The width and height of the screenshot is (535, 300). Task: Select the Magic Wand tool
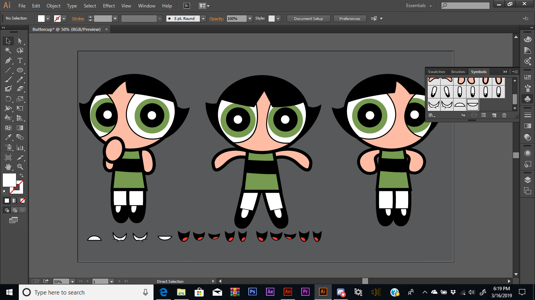click(8, 51)
